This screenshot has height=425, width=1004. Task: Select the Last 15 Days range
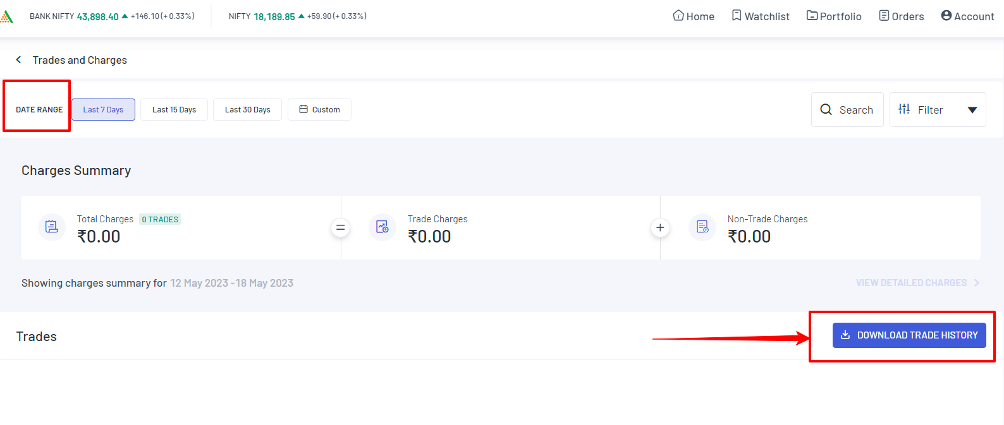tap(174, 110)
